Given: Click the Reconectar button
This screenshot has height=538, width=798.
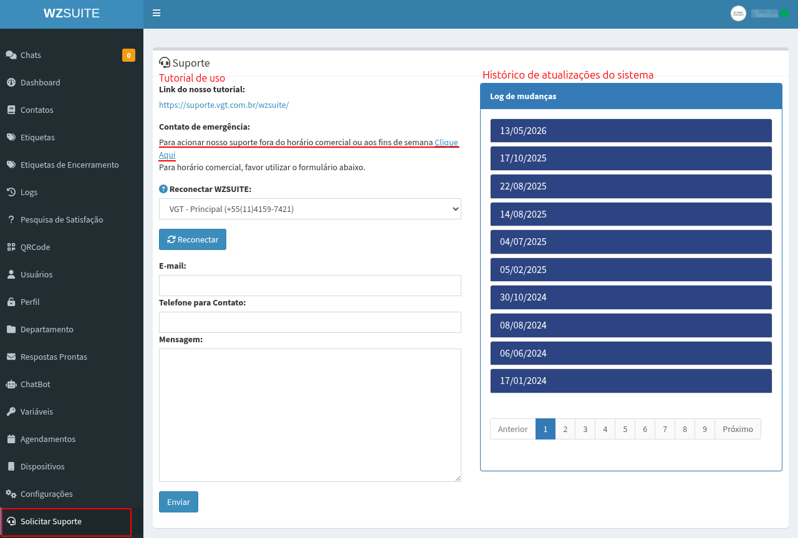Looking at the screenshot, I should [193, 239].
